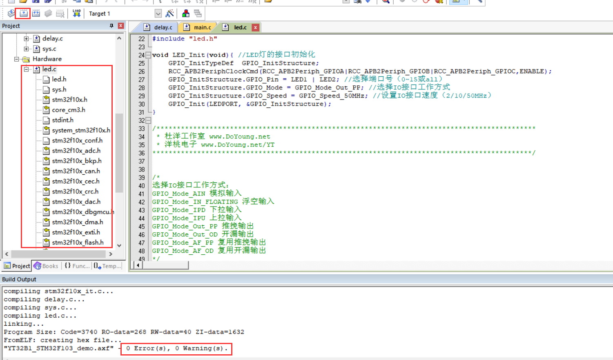Toggle a breakpoint using the red breakpoint icon
Image resolution: width=613 pixels, height=360 pixels.
[426, 2]
